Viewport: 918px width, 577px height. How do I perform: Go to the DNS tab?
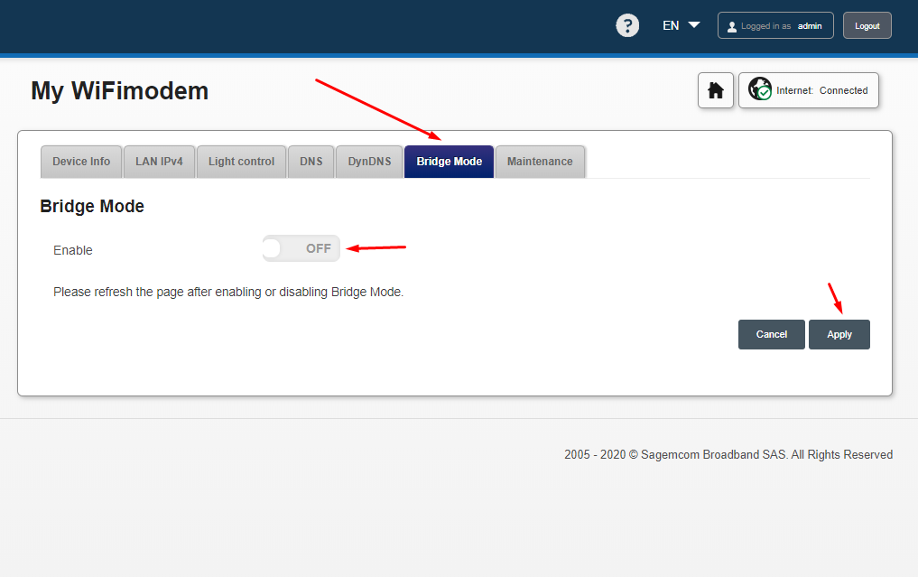point(311,162)
